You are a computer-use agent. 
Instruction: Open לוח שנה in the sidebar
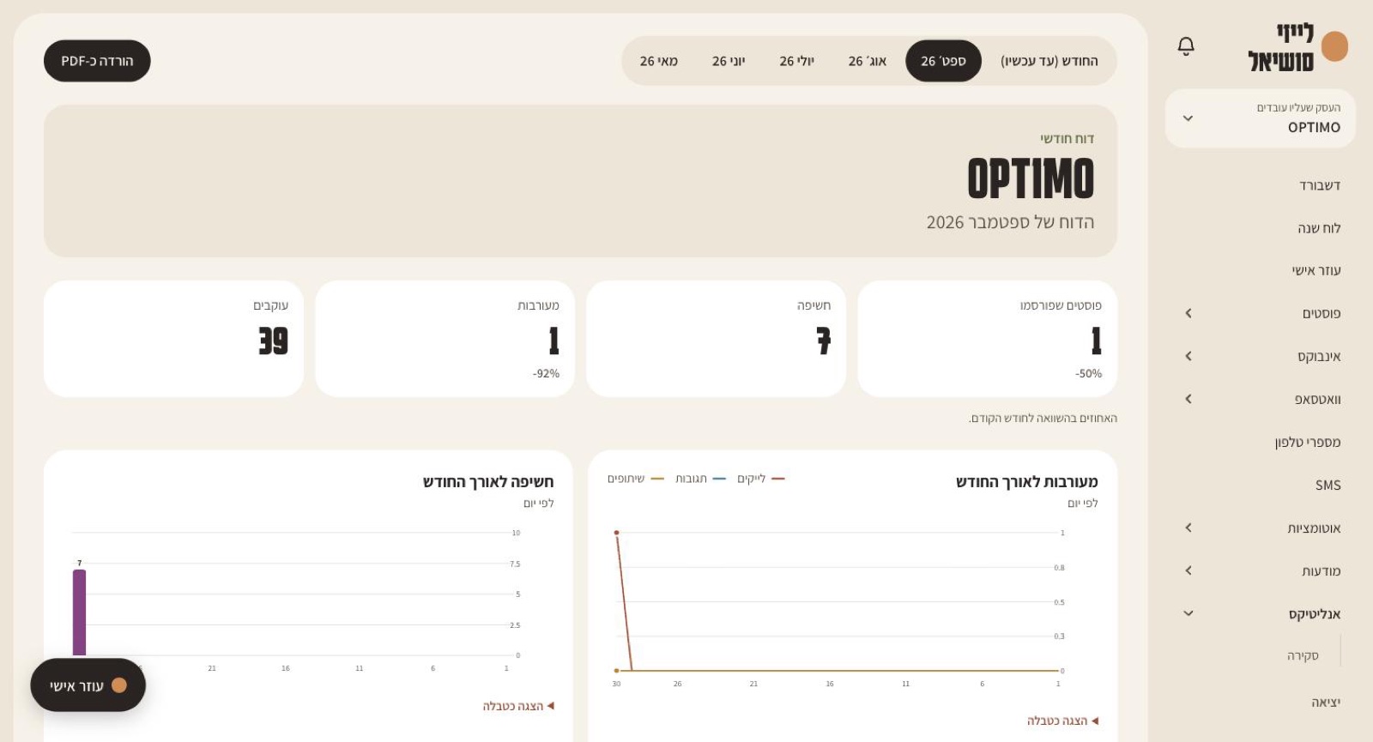pos(1319,228)
